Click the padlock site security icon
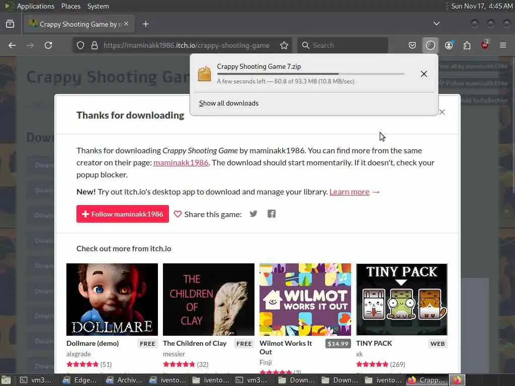Viewport: 515px width, 386px height. click(95, 45)
